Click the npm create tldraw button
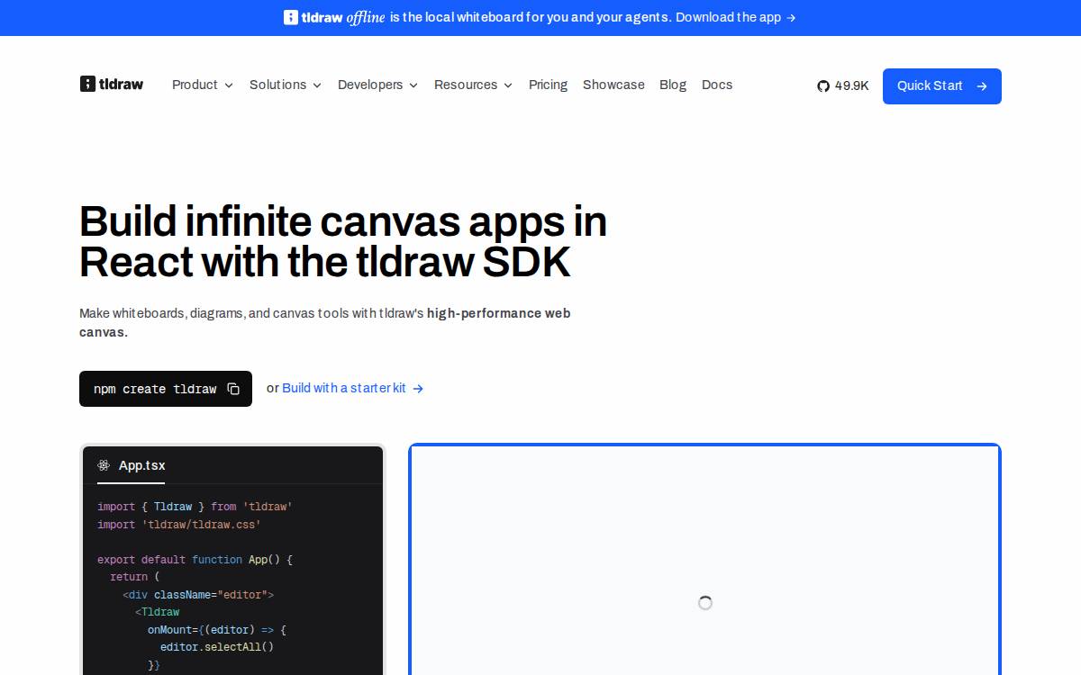 tap(166, 389)
